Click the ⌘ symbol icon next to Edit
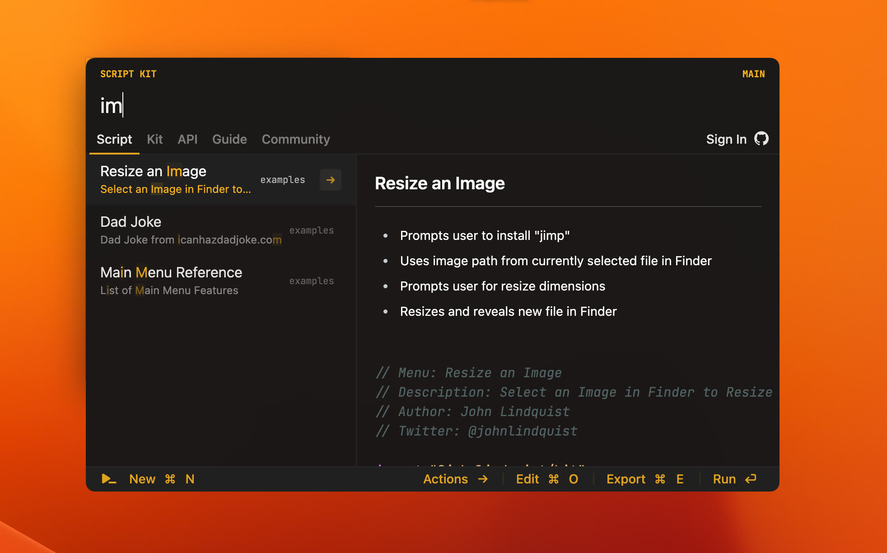Image resolution: width=887 pixels, height=553 pixels. click(553, 479)
